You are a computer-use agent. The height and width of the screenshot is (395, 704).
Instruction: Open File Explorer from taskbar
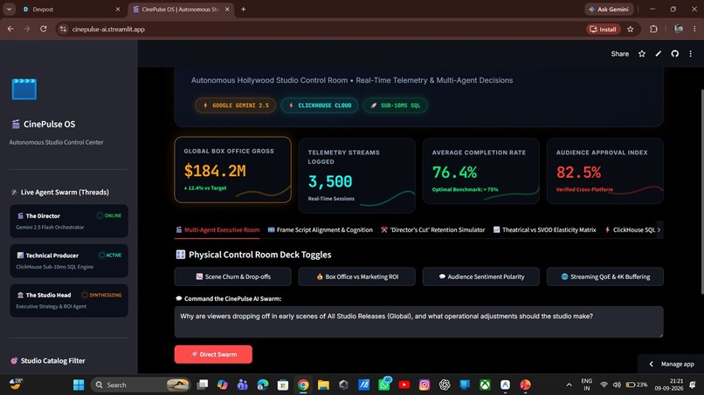(323, 385)
